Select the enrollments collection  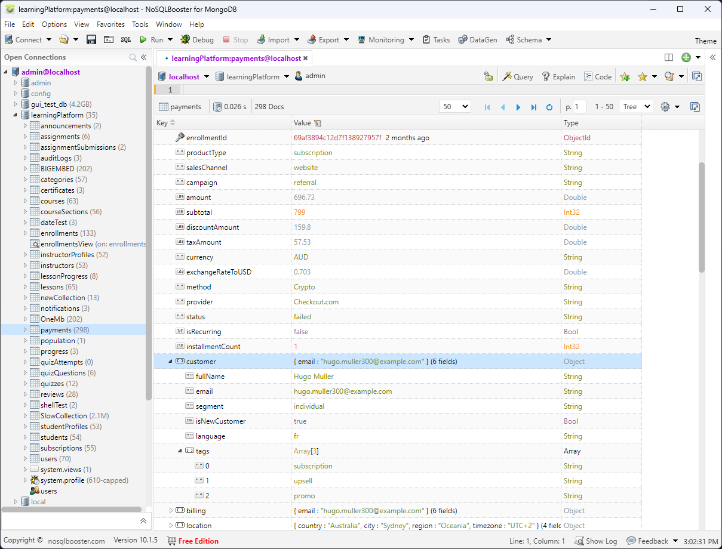tap(59, 233)
